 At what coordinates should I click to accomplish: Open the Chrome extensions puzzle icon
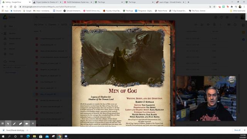(x=232, y=7)
